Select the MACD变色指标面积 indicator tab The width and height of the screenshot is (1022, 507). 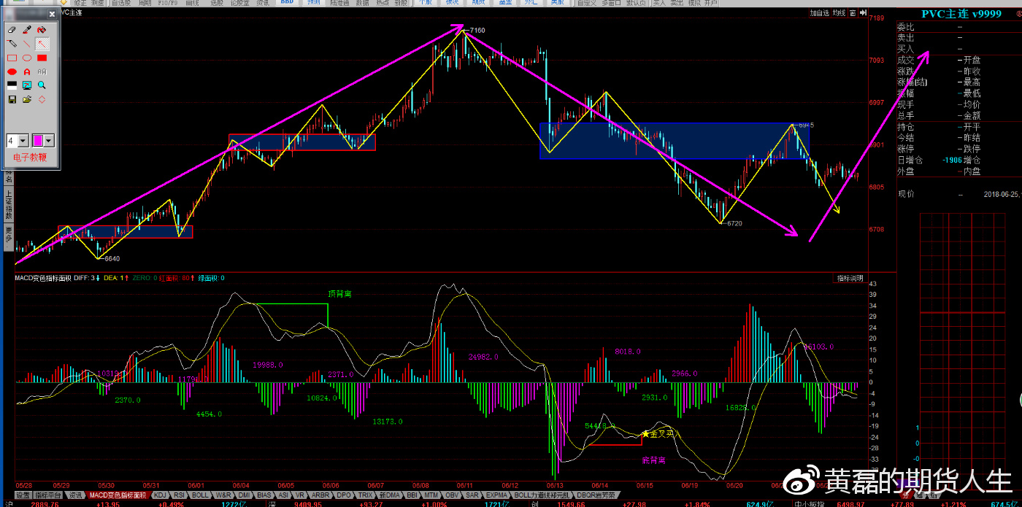(118, 495)
